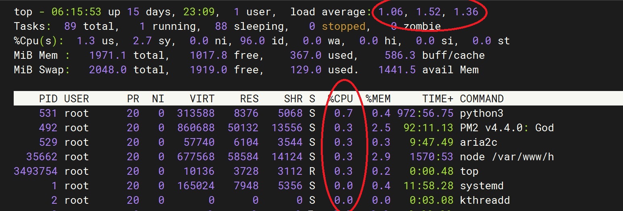The height and width of the screenshot is (211, 623).
Task: Click the RES column header
Action: (249, 99)
